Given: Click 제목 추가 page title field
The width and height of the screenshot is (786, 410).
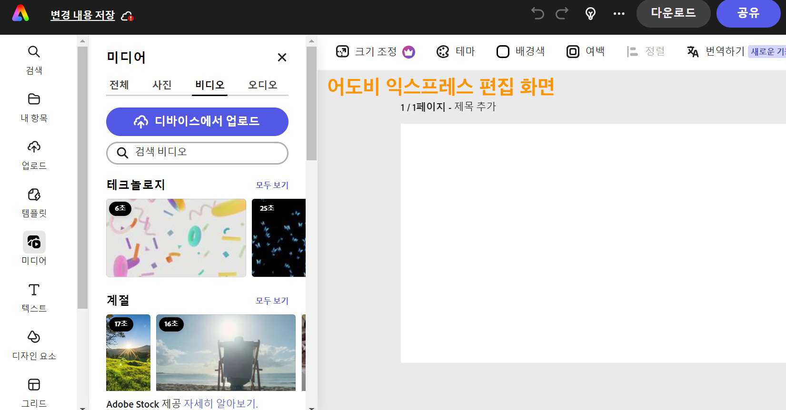Looking at the screenshot, I should coord(475,107).
